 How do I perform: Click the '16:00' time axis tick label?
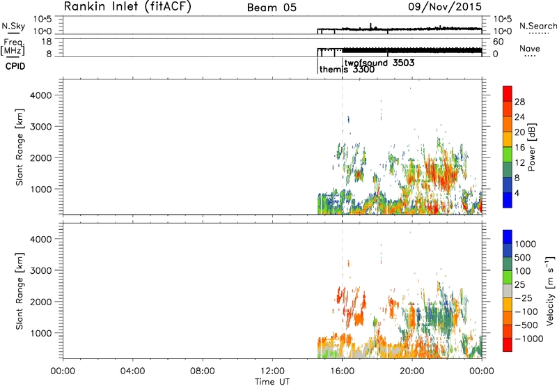tap(342, 371)
